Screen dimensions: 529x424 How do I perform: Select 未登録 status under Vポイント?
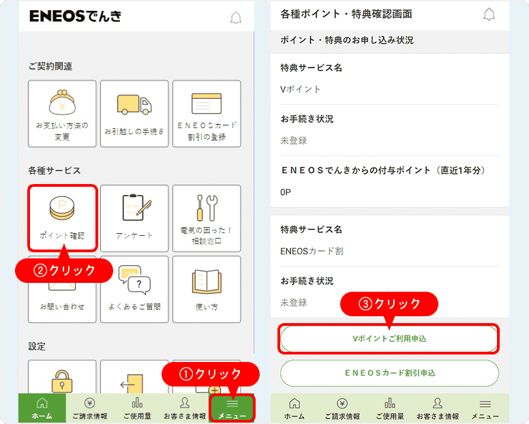click(294, 140)
